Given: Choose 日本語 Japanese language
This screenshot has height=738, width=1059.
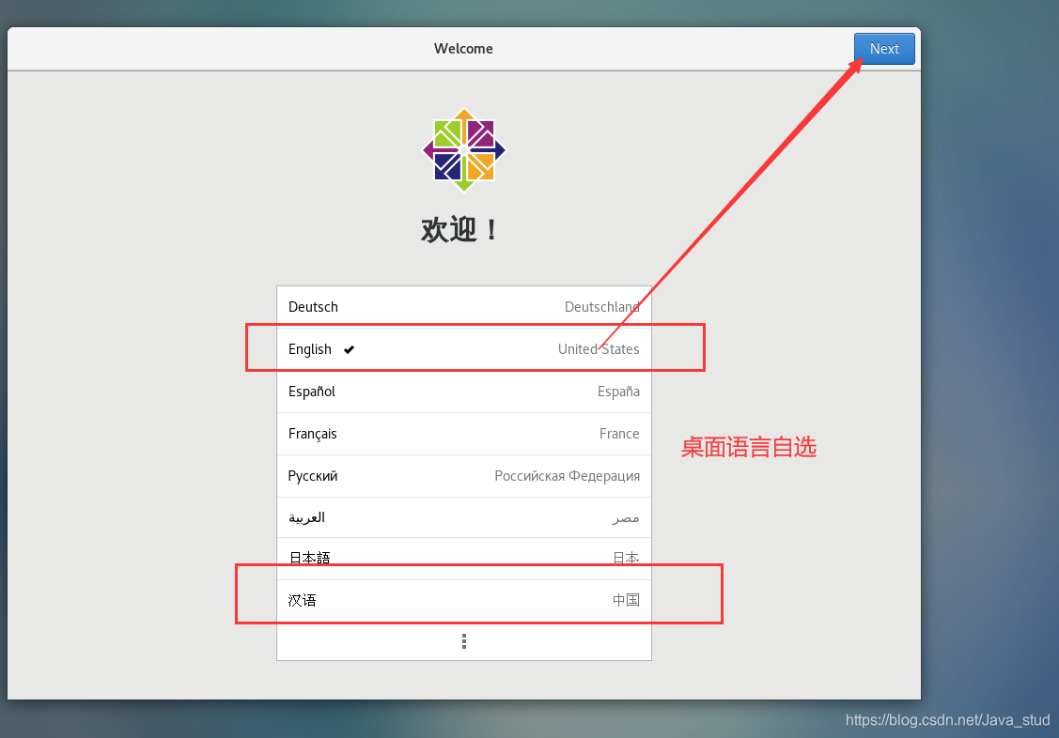Looking at the screenshot, I should tap(464, 559).
